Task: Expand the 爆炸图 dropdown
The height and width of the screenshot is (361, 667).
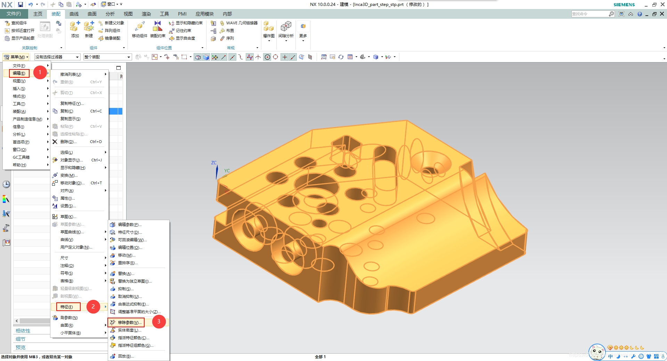Action: pos(269,41)
